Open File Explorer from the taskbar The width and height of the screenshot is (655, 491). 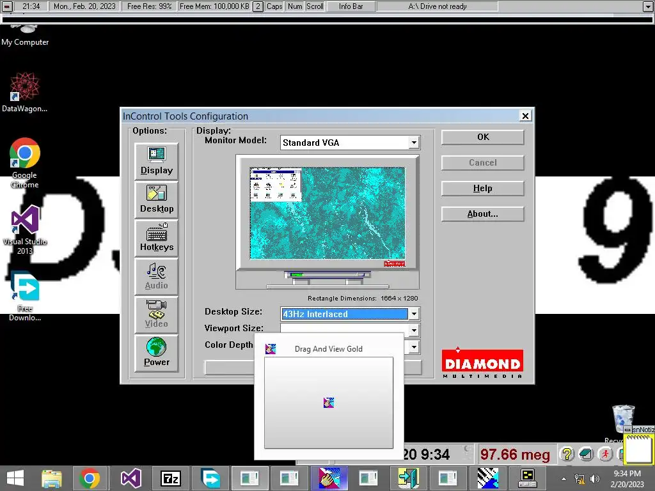click(52, 478)
